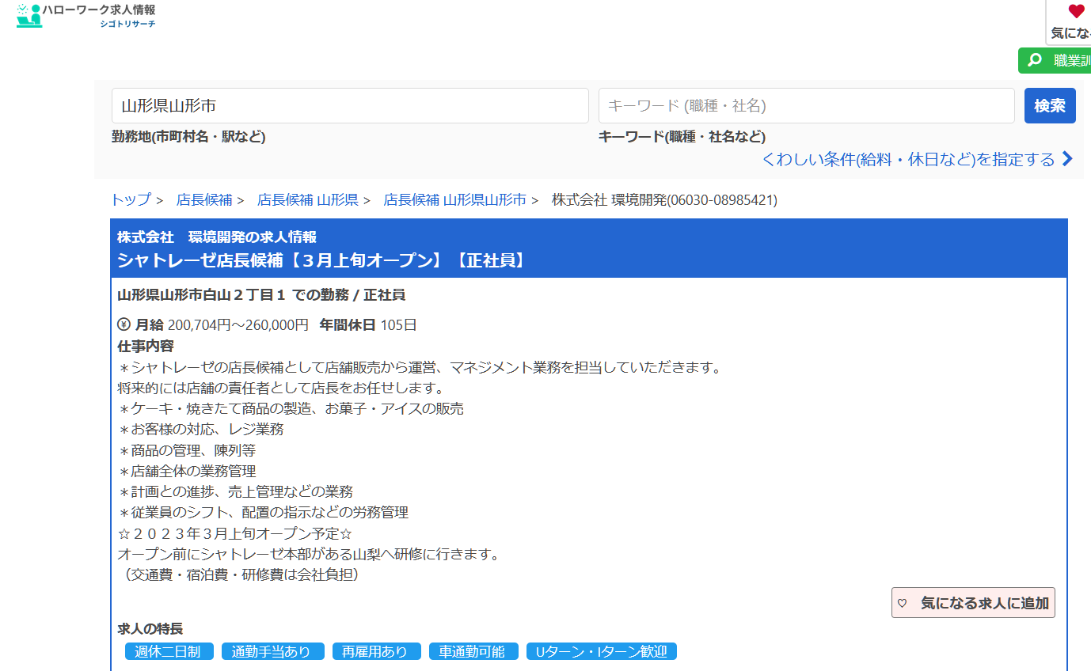Viewport: 1091px width, 671px height.
Task: Select the 車通勤可能 feature tag
Action: tap(473, 652)
